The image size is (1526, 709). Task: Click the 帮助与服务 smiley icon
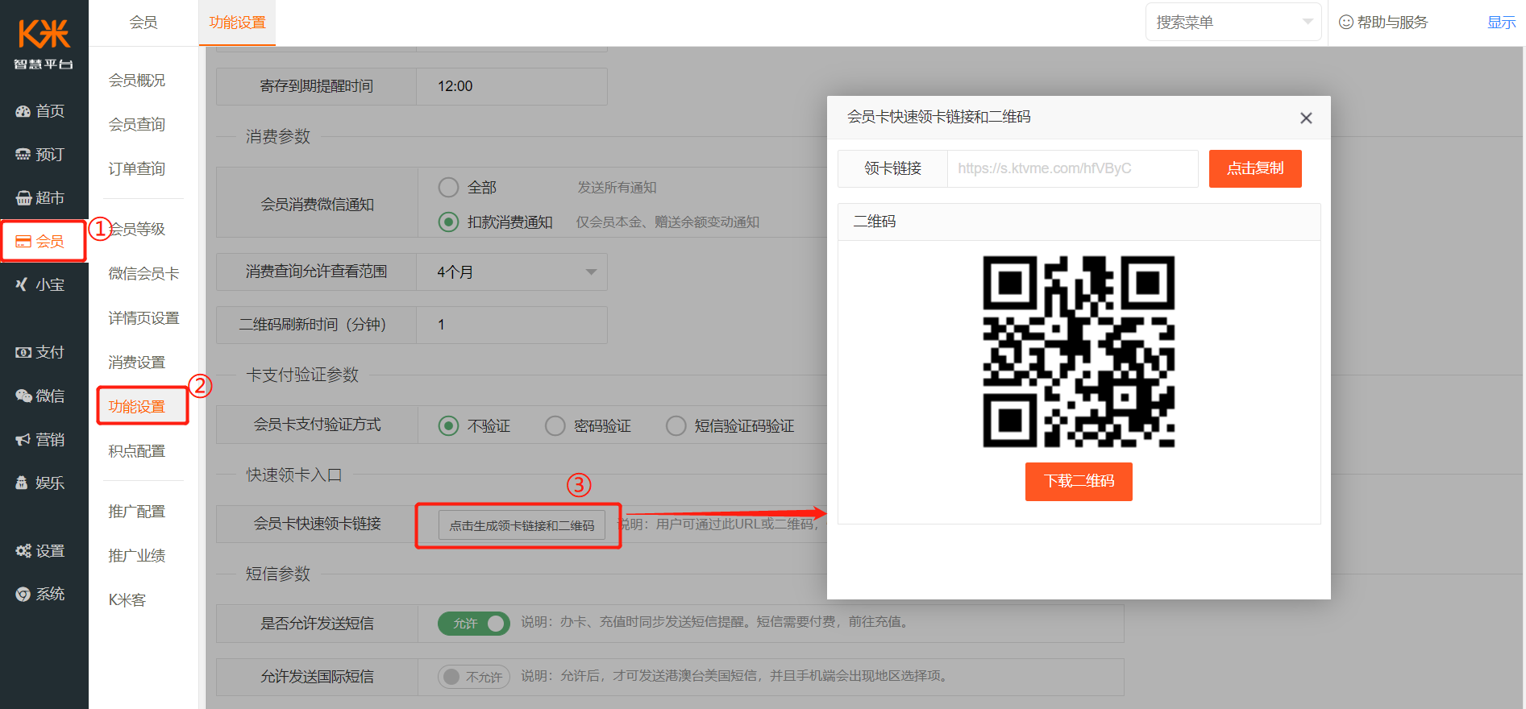click(x=1345, y=23)
